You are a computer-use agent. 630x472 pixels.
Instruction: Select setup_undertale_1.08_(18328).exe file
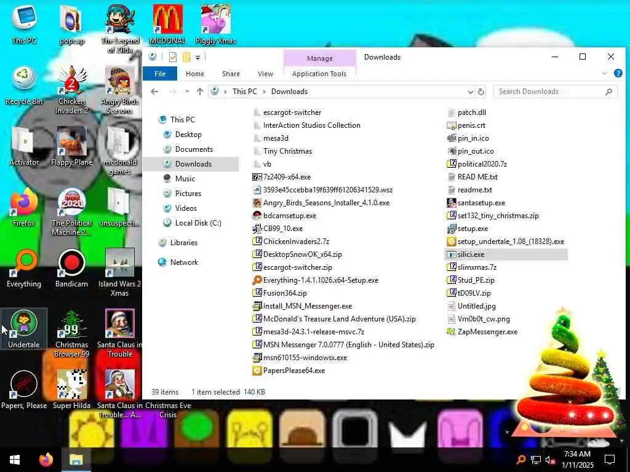[510, 242]
